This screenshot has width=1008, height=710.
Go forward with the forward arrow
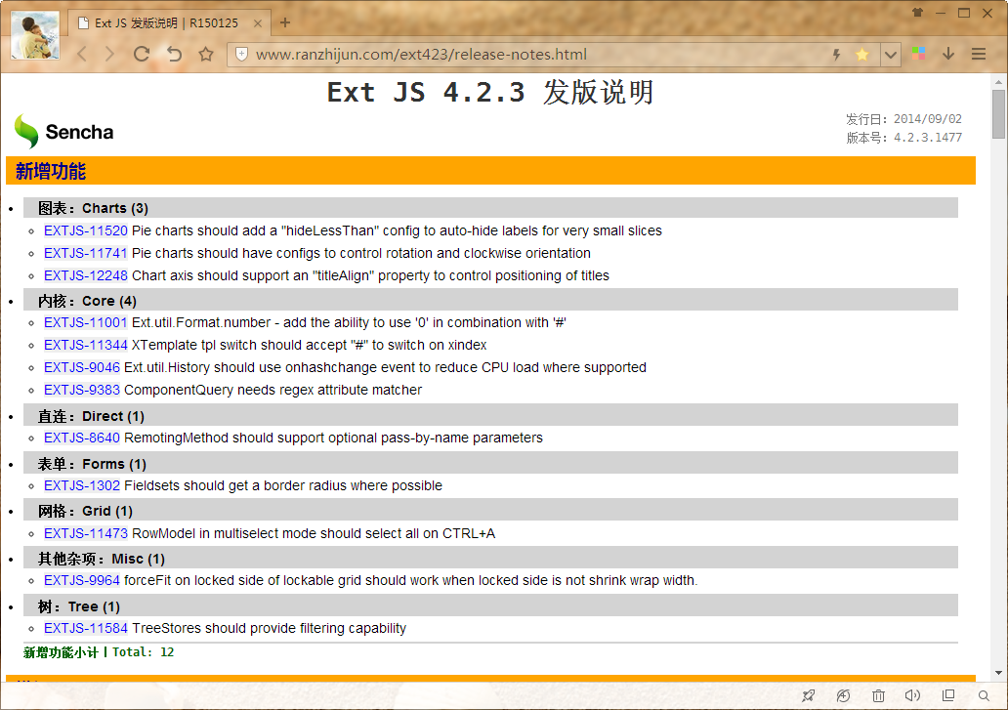[110, 55]
